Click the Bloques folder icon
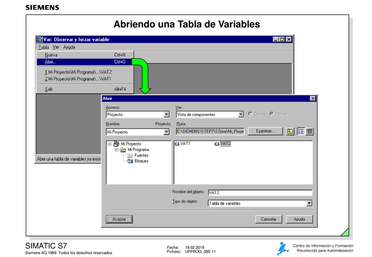 coord(130,161)
